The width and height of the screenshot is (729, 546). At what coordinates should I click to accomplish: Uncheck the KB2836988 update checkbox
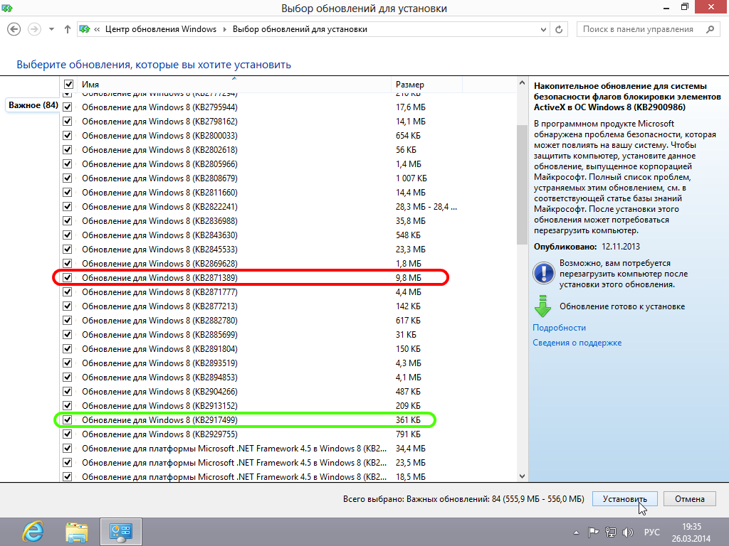[68, 221]
